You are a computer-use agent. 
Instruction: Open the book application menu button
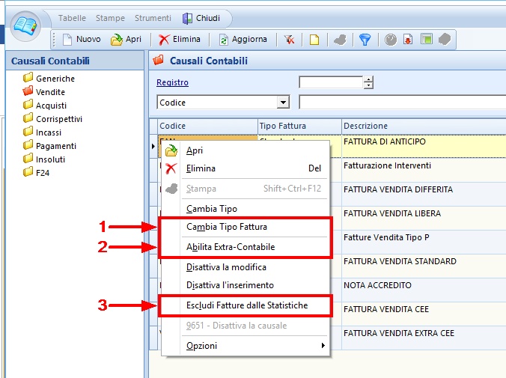pyautogui.click(x=25, y=26)
